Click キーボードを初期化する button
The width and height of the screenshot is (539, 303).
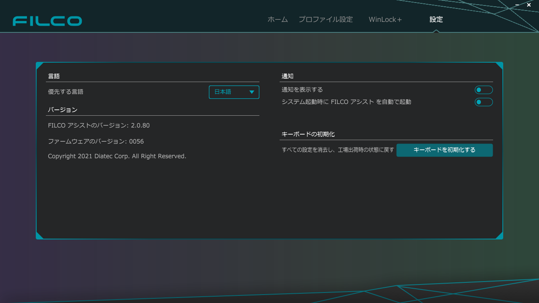(445, 150)
